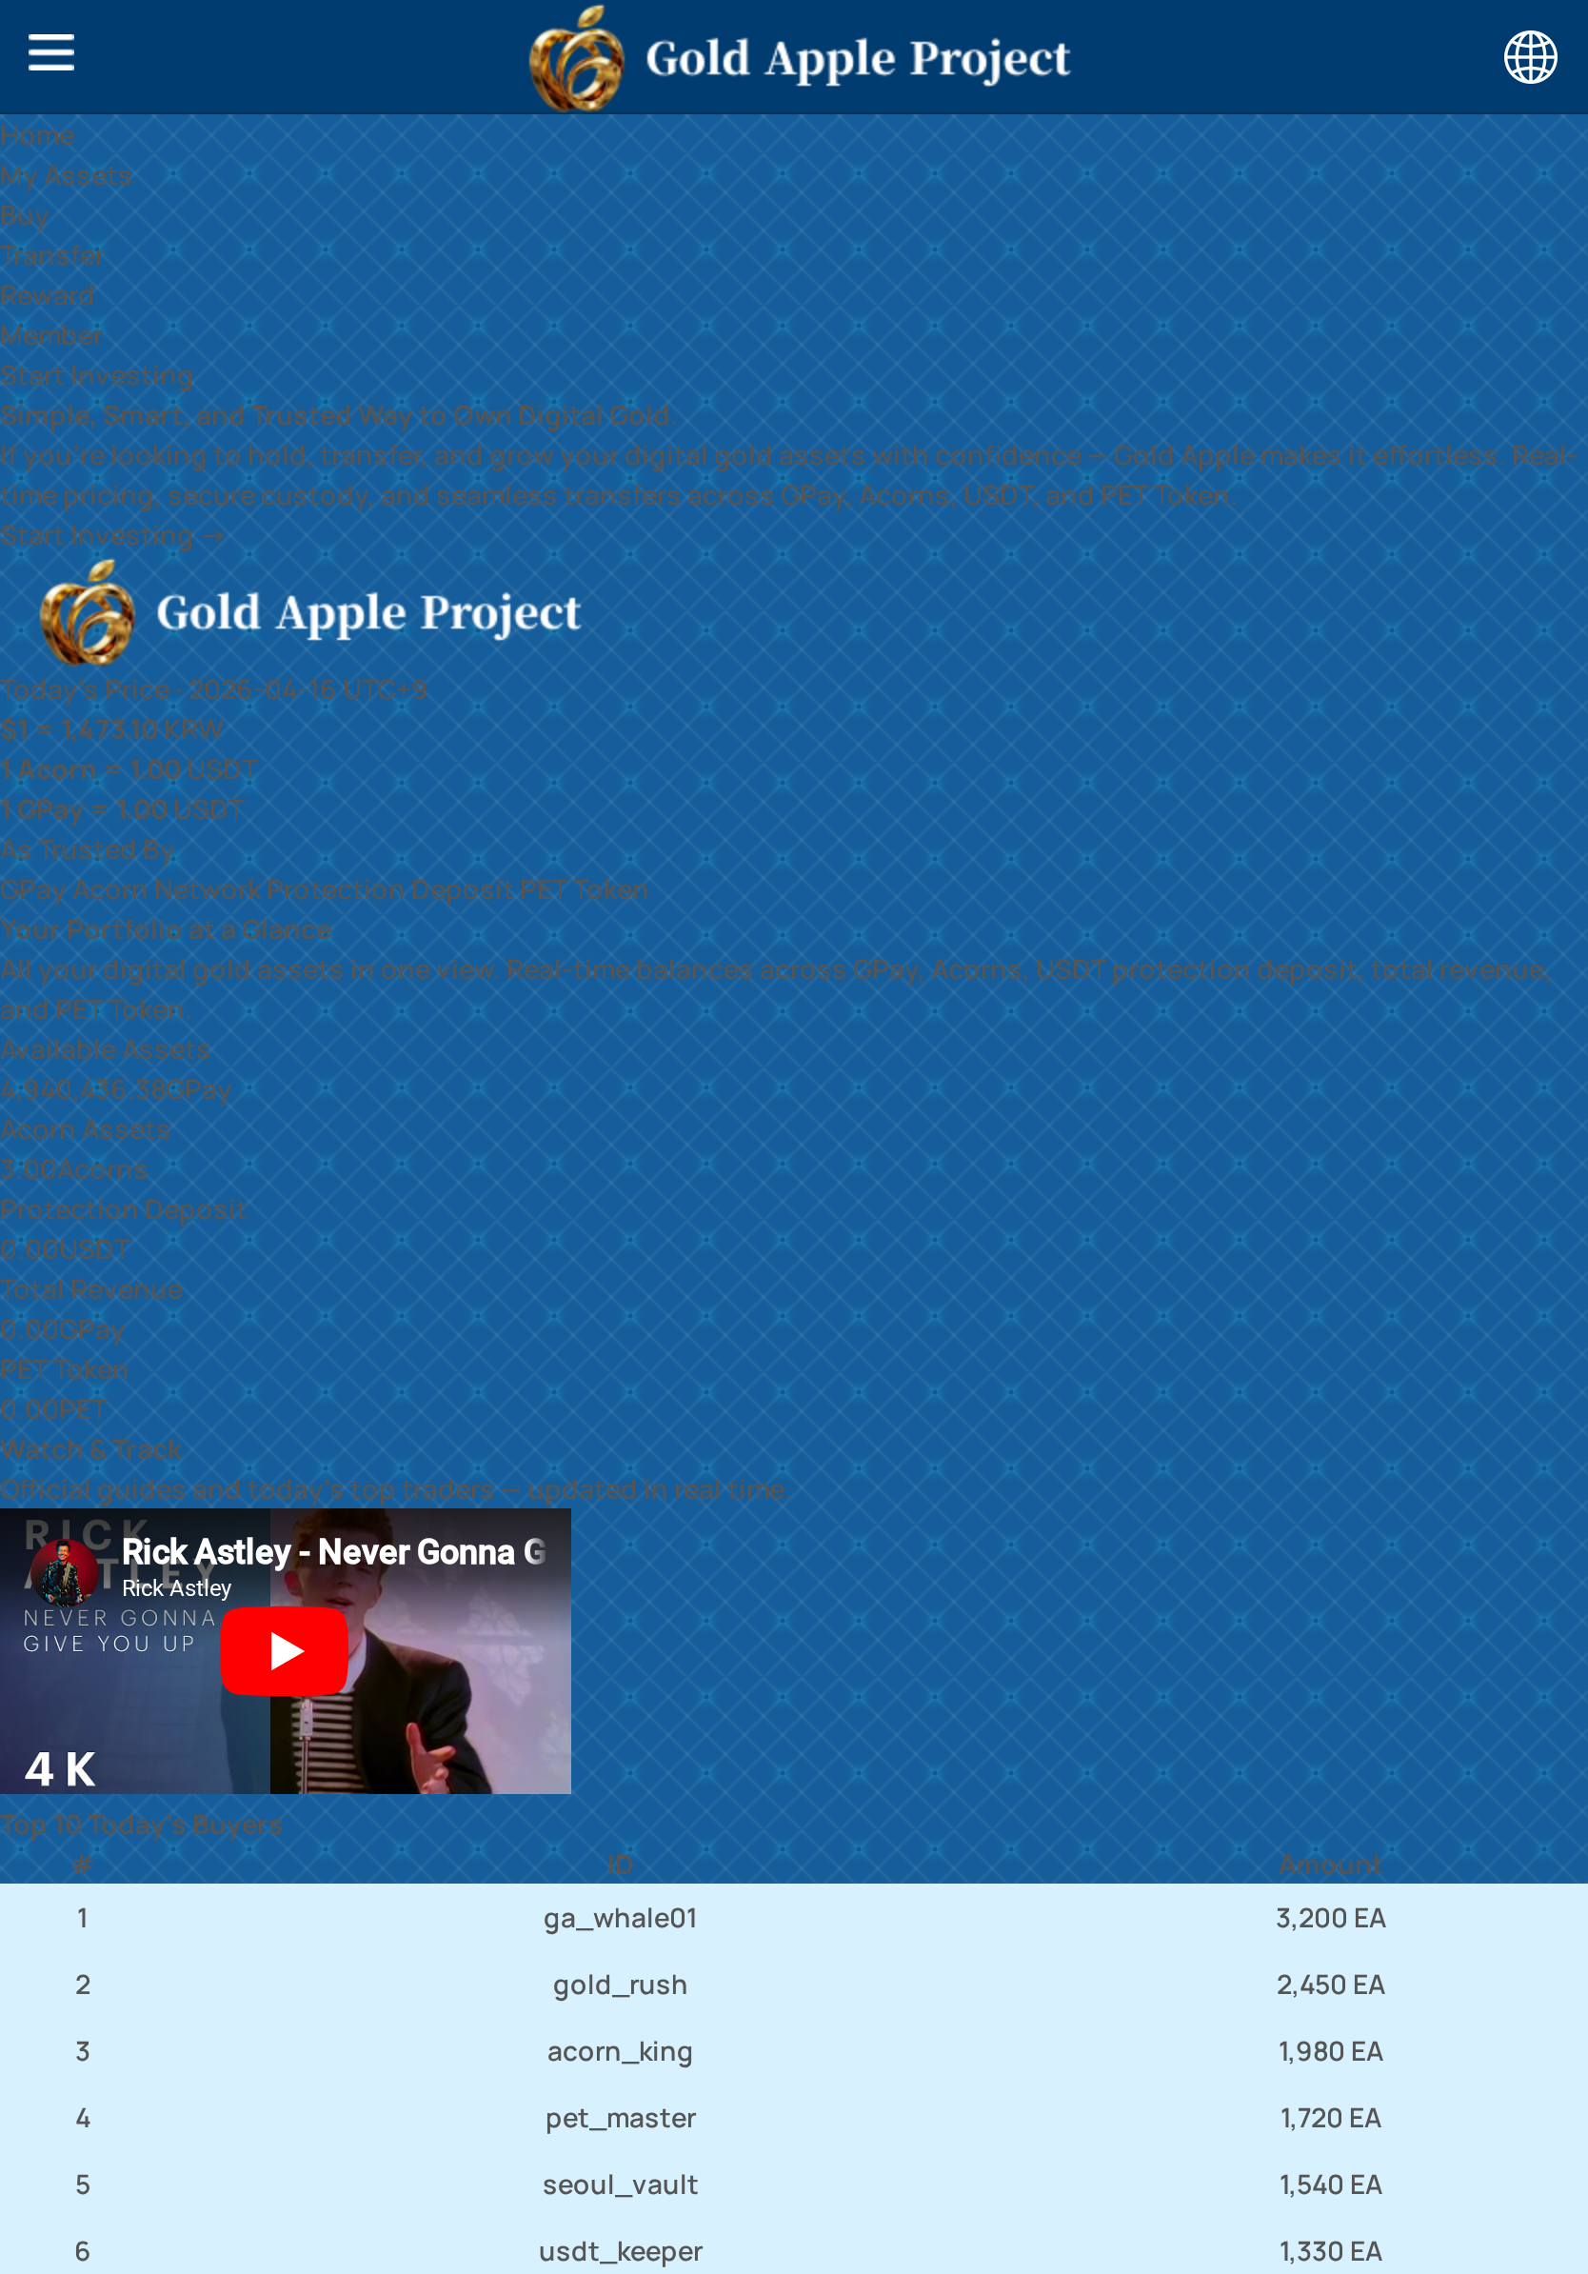
Task: Click the Start Investing → arrow link
Action: click(x=112, y=536)
